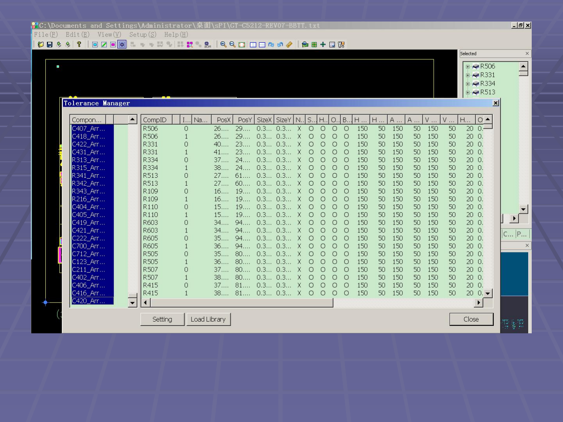
Task: Open file with the folder toolbar icon
Action: (41, 45)
